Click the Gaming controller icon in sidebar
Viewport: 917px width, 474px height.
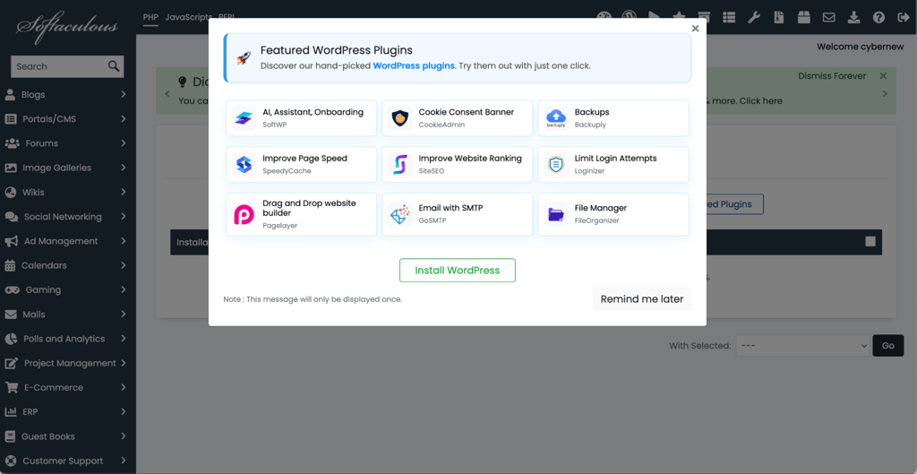point(12,289)
